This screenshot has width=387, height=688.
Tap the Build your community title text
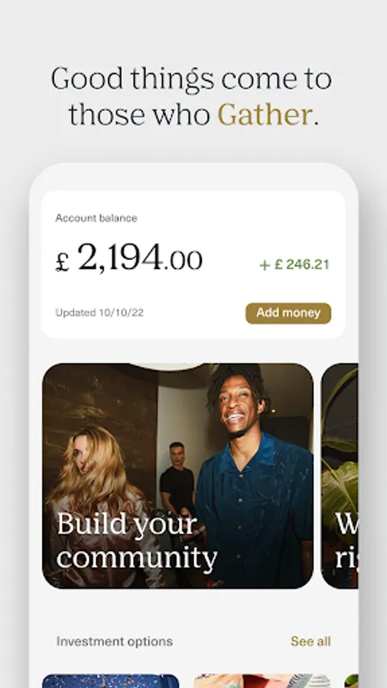137,540
